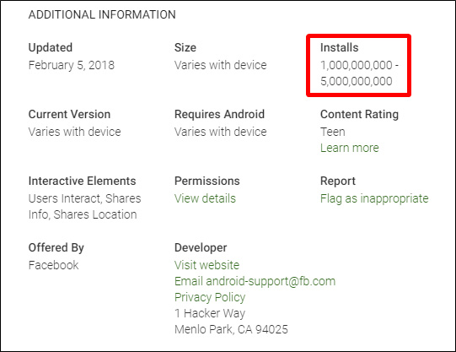The width and height of the screenshot is (456, 352).
Task: Select the Installs label text
Action: (340, 47)
